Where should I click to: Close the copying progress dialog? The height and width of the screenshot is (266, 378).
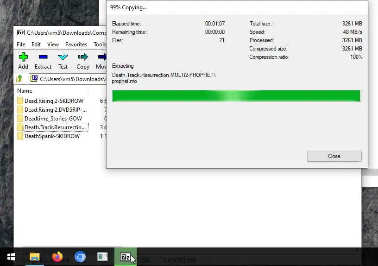334,156
